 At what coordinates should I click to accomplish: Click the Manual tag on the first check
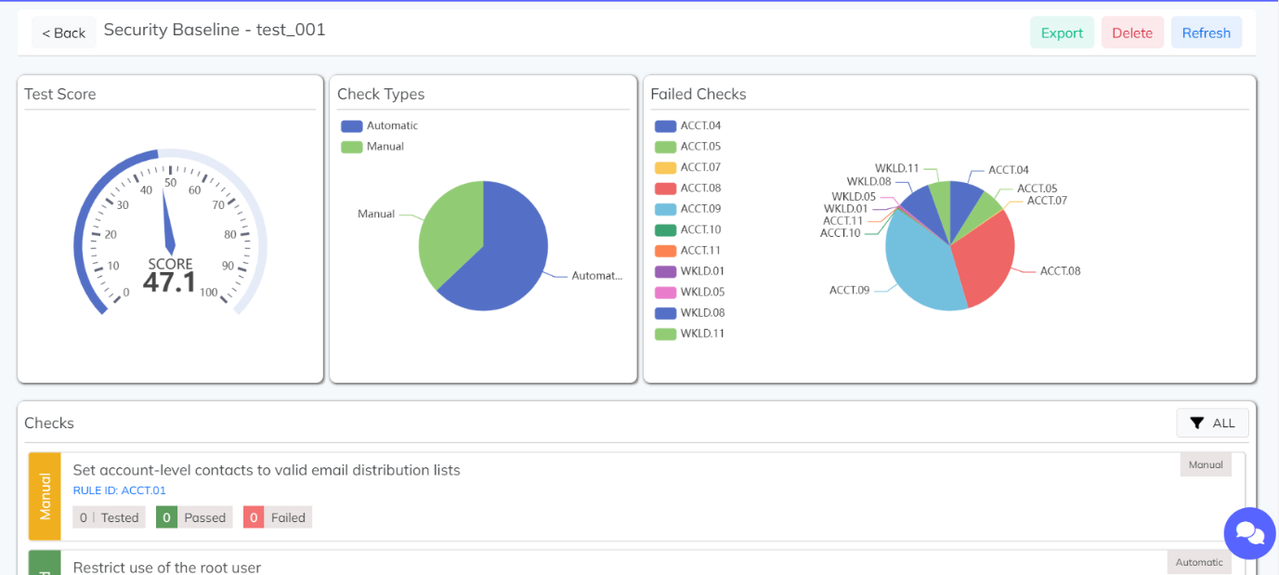1205,464
